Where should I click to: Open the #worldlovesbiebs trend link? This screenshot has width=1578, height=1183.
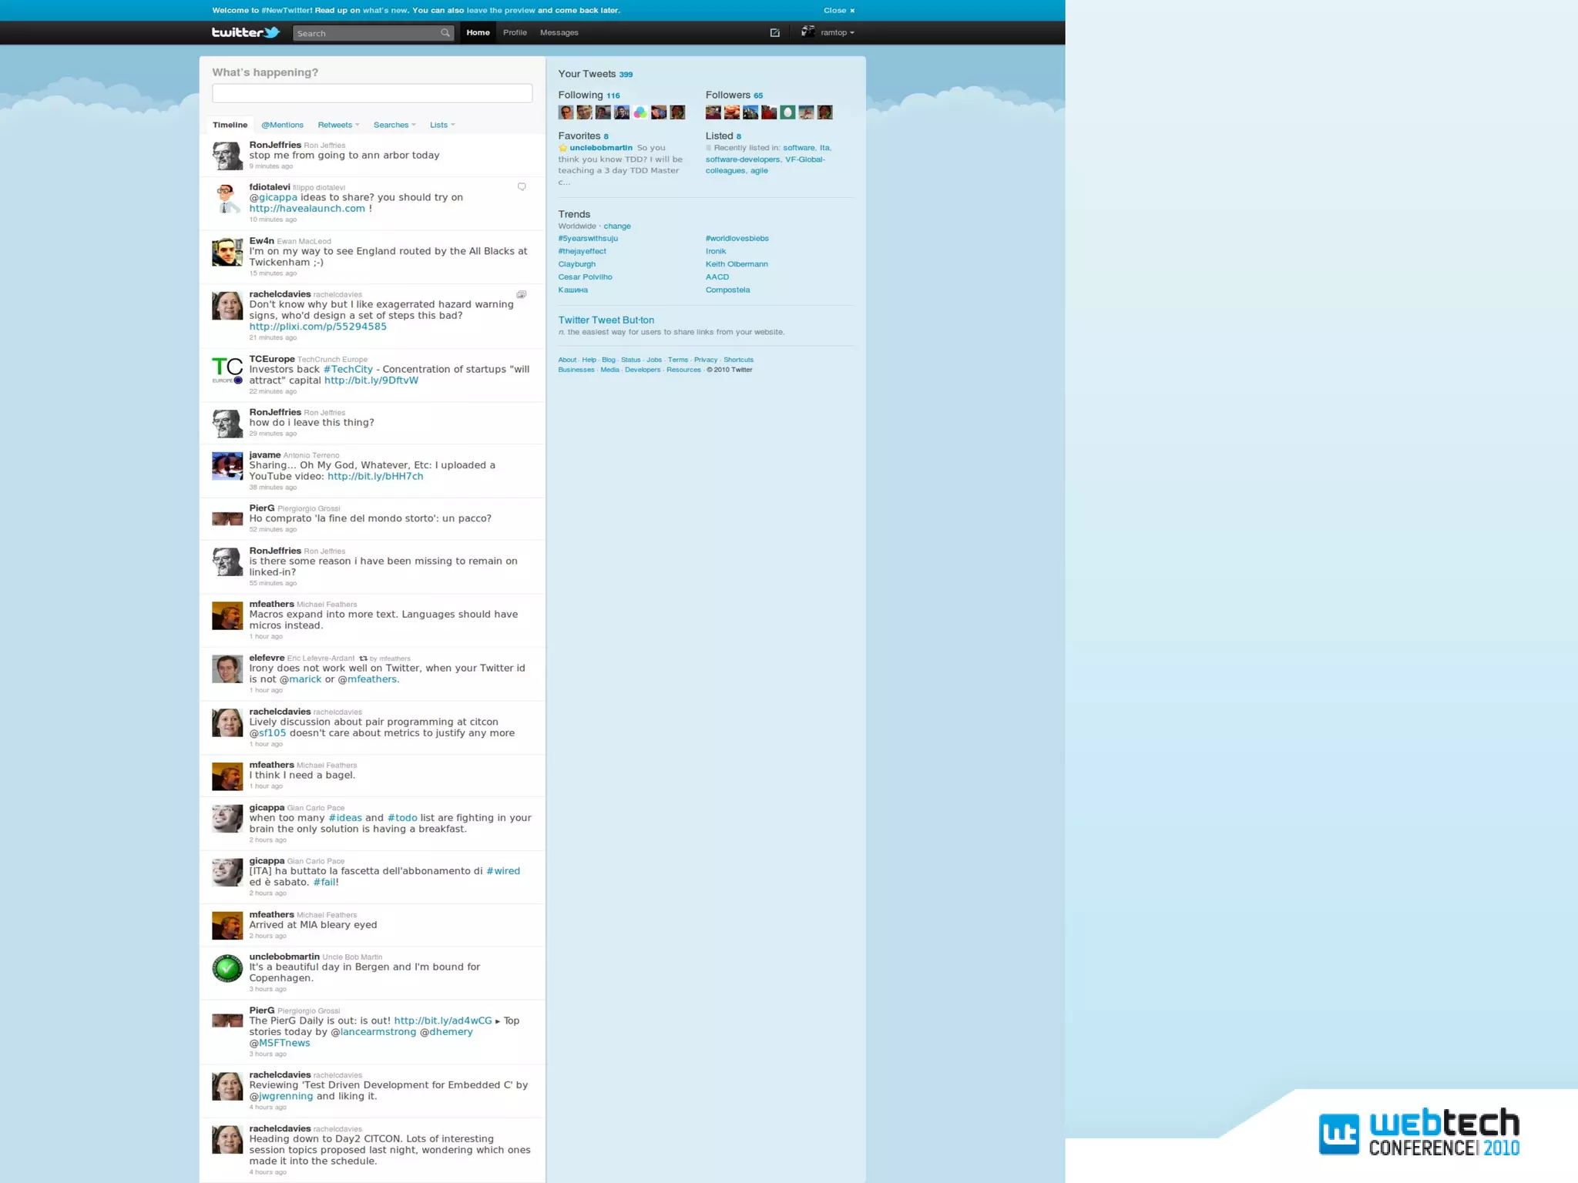pyautogui.click(x=737, y=239)
